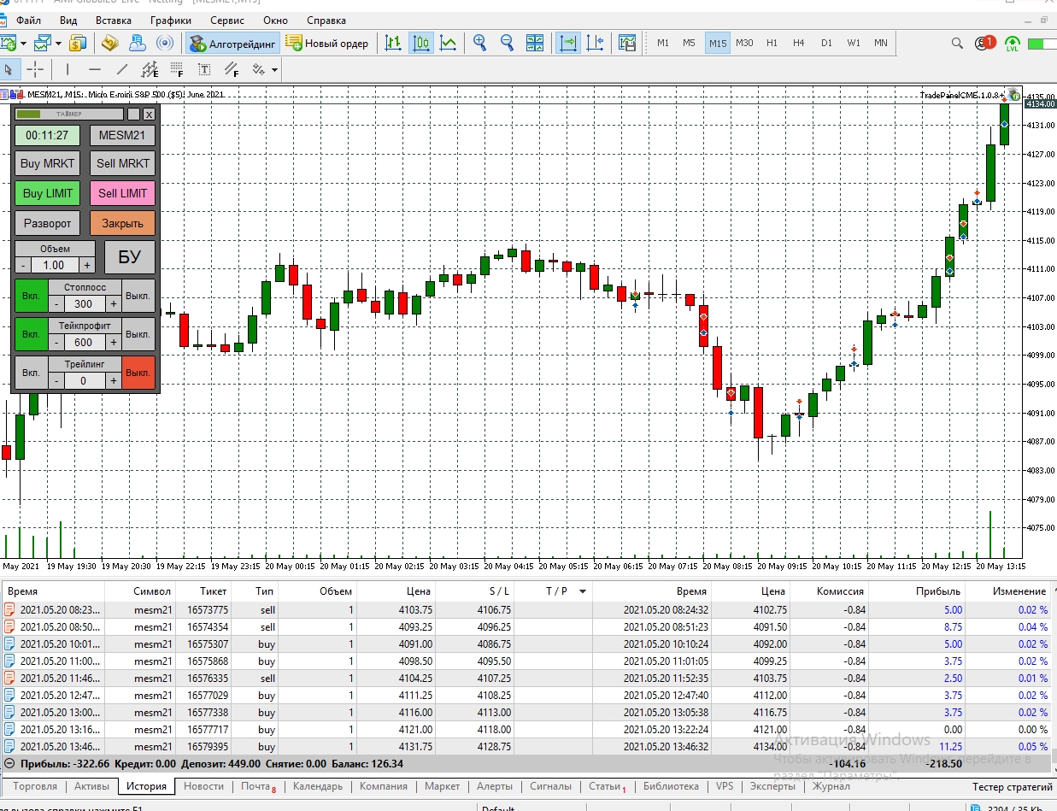
Task: Click the Тейкпрофит 600 value field
Action: (84, 343)
